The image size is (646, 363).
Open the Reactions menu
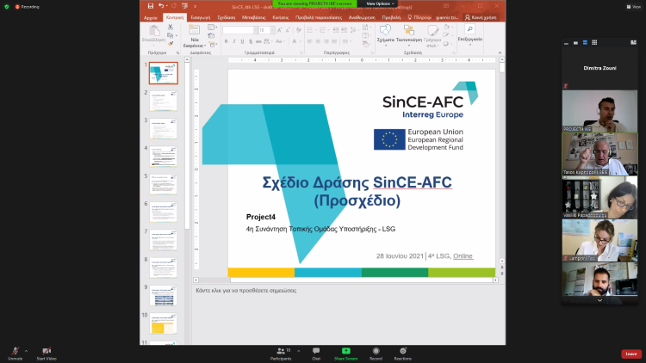pyautogui.click(x=402, y=351)
